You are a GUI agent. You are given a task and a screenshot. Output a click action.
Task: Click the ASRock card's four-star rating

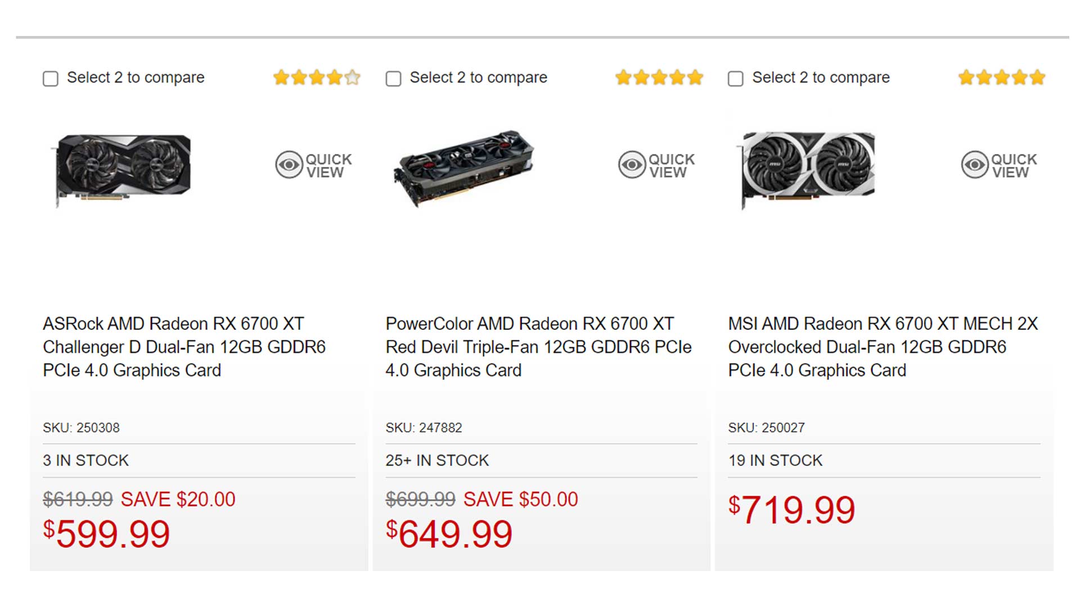coord(317,78)
